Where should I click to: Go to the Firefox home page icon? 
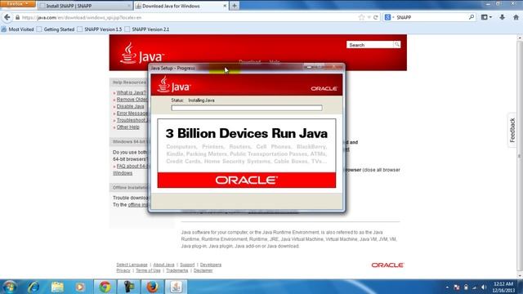click(x=516, y=17)
